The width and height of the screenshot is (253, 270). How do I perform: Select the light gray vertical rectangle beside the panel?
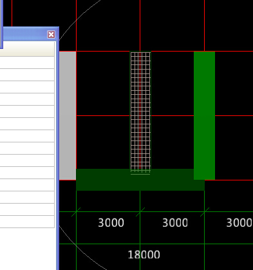[68, 115]
